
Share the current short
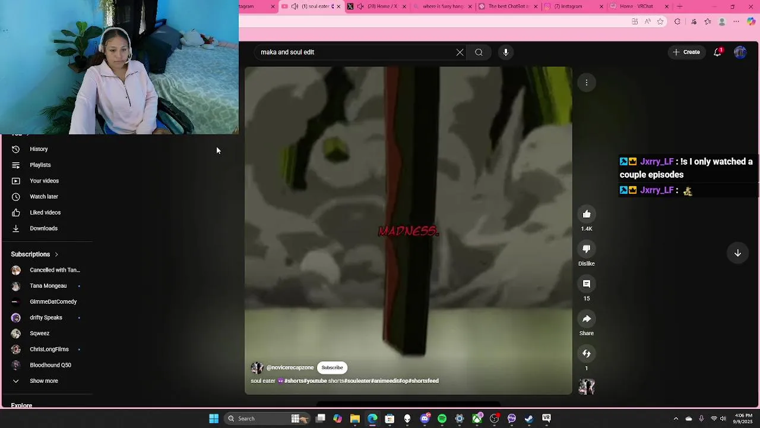(587, 319)
